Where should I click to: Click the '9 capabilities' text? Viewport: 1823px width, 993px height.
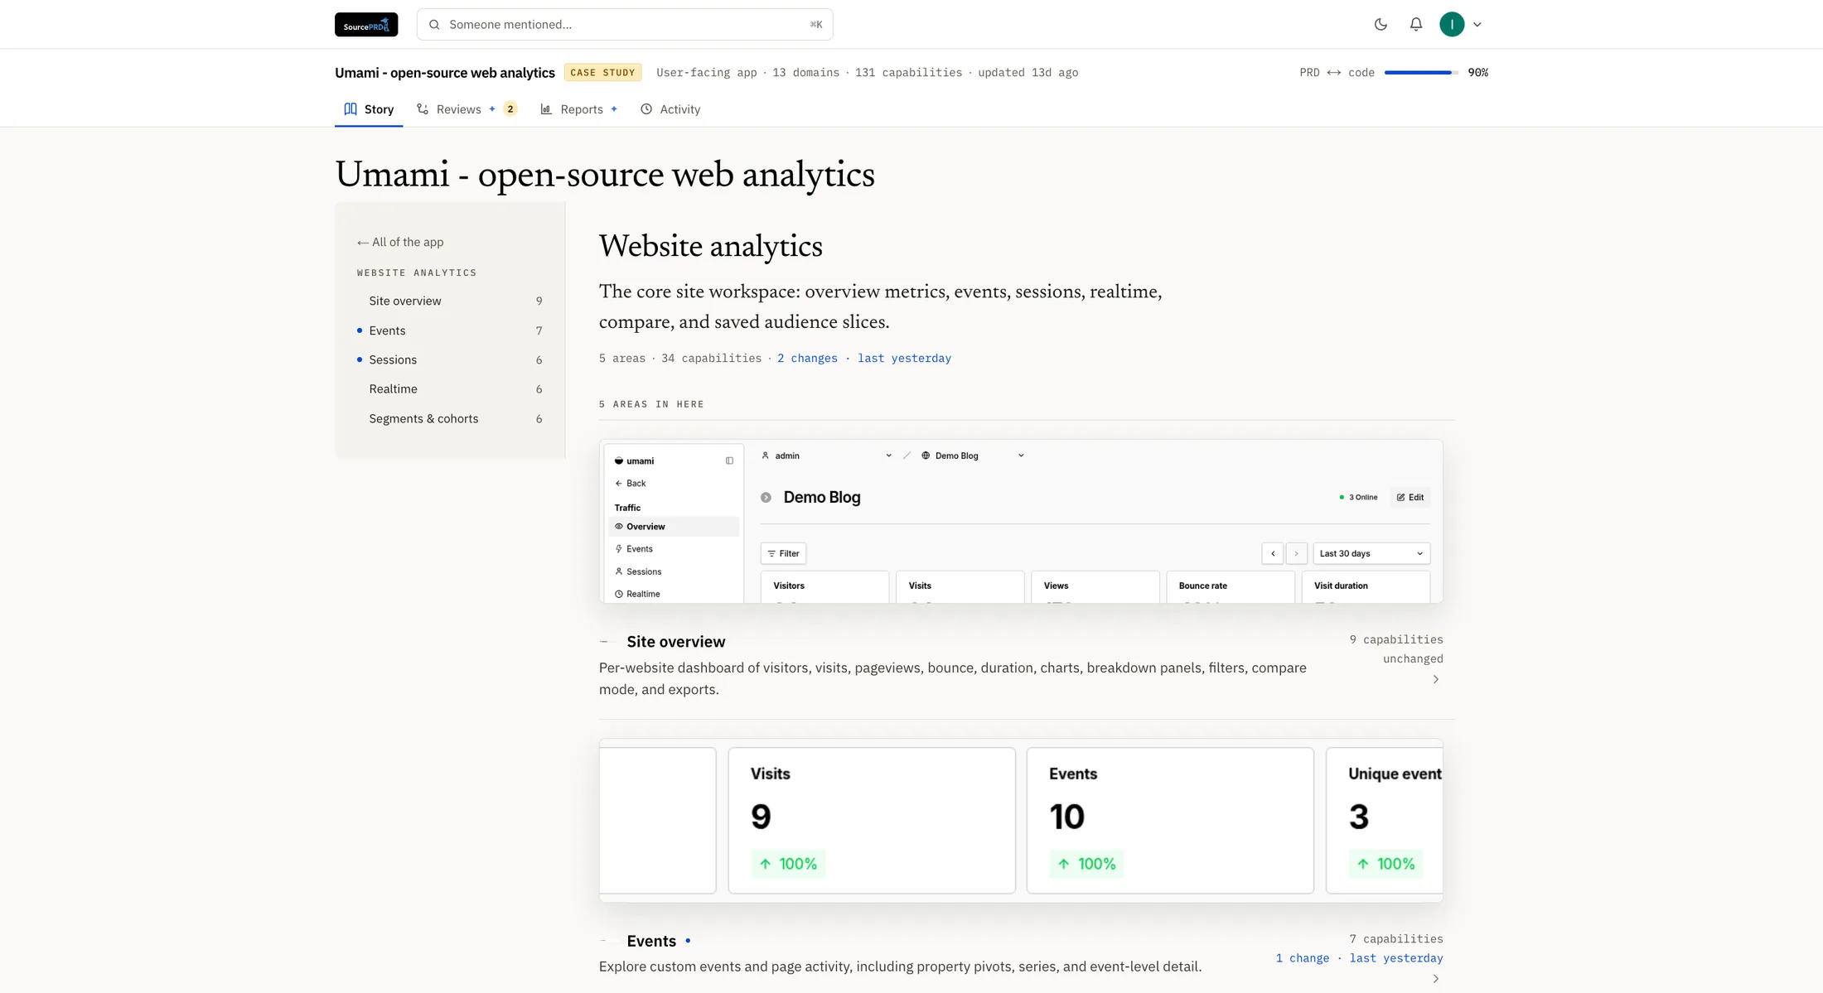[1396, 640]
